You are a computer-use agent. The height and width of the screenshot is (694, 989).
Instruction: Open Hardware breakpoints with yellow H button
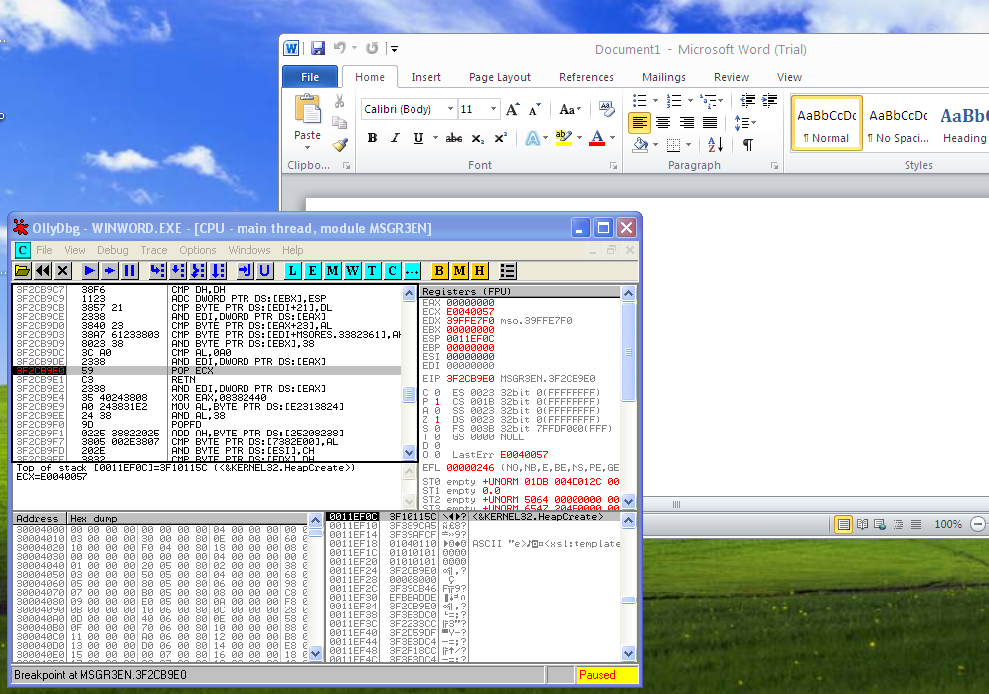click(x=479, y=271)
